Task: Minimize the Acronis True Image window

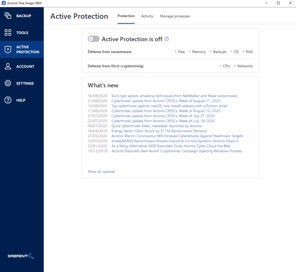Action: pos(266,3)
